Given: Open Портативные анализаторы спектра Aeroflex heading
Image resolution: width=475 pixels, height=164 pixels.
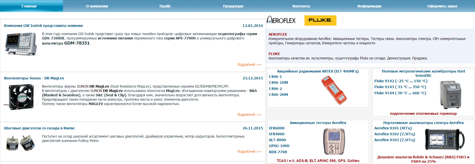Looking at the screenshot, I should point(423,123).
